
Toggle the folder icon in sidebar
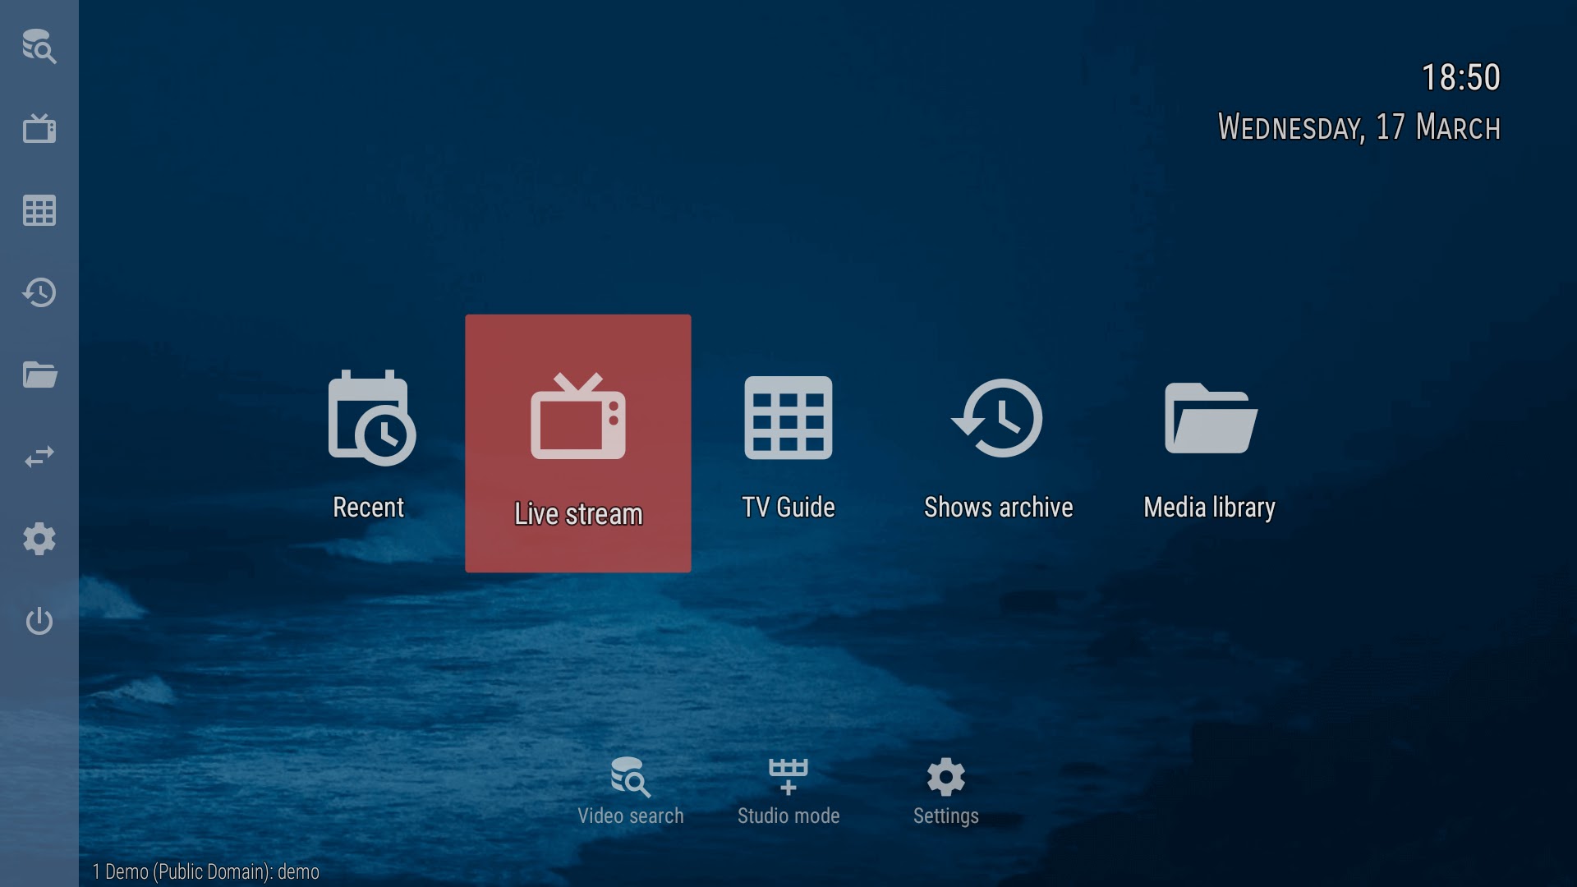pos(39,375)
